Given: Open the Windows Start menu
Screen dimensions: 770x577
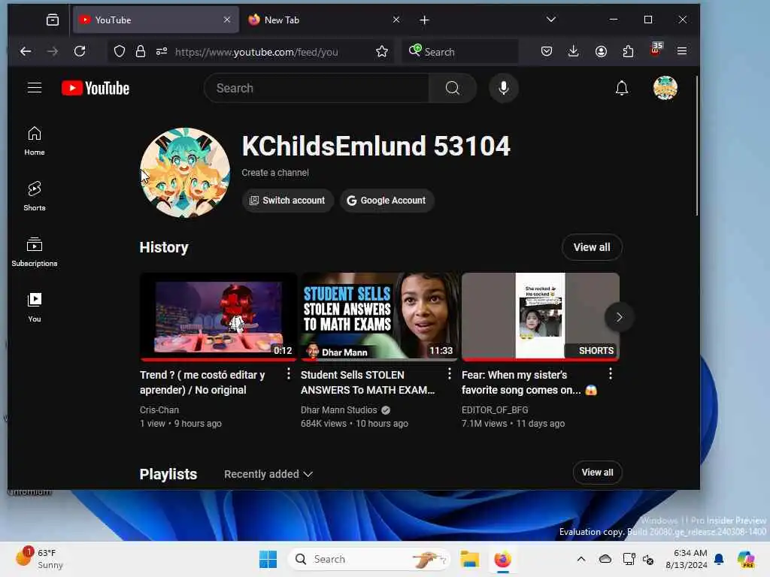Looking at the screenshot, I should pyautogui.click(x=268, y=559).
